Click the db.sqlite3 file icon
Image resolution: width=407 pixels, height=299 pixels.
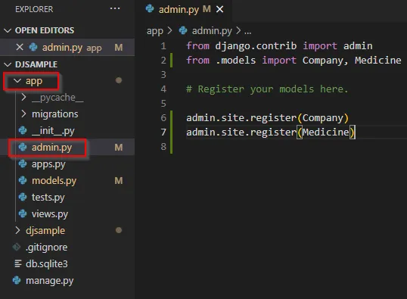pyautogui.click(x=18, y=263)
